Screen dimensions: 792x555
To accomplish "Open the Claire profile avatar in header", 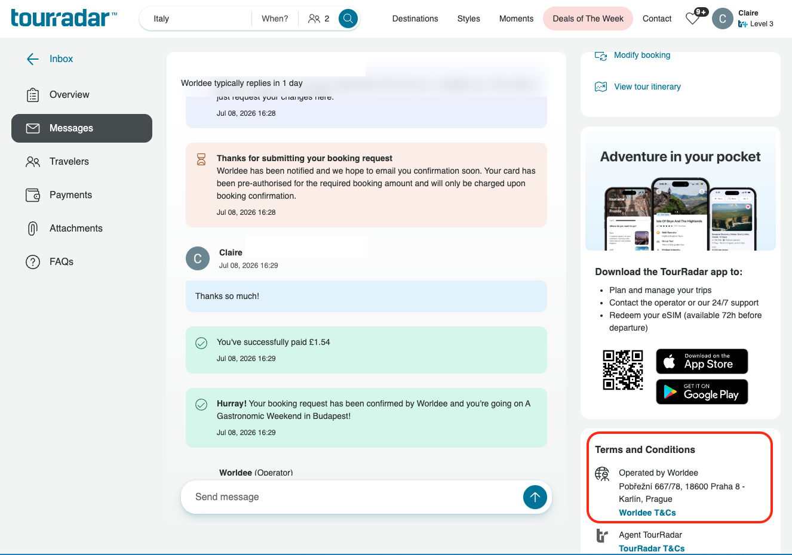I will 723,18.
